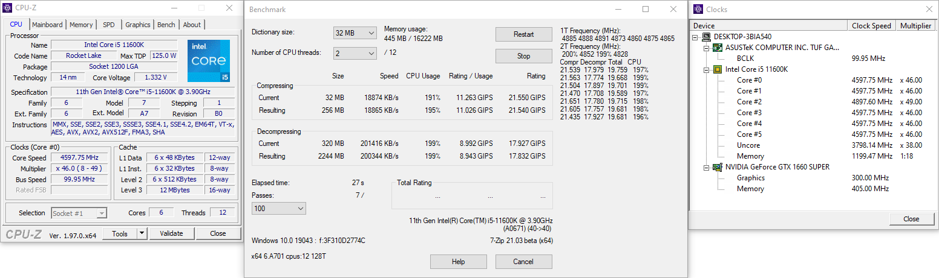
Task: Click the ASUSTeK motherboard icon
Action: (718, 48)
